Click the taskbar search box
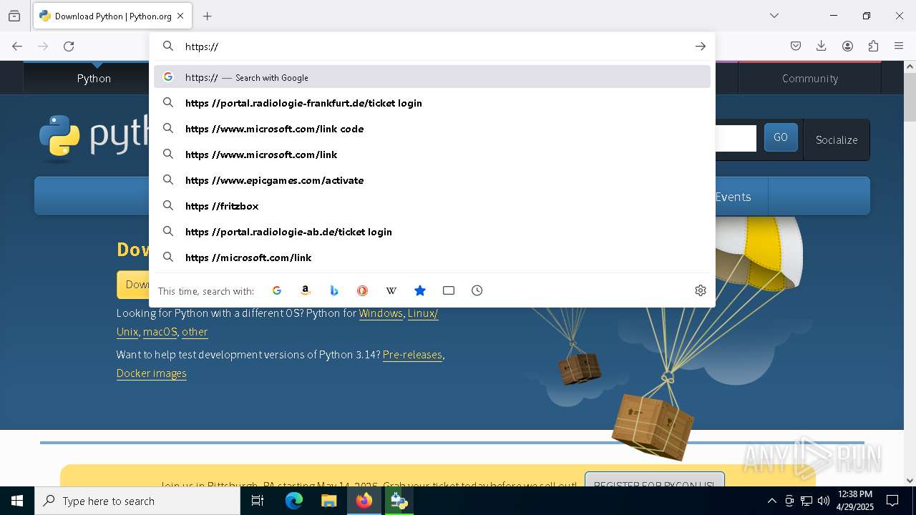 (137, 501)
